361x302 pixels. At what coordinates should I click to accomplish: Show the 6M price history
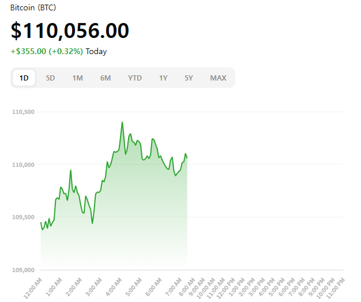click(105, 78)
